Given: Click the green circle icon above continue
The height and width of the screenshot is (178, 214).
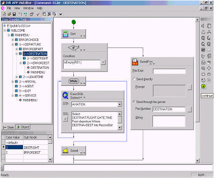Looking at the screenshot, I should point(203,86).
